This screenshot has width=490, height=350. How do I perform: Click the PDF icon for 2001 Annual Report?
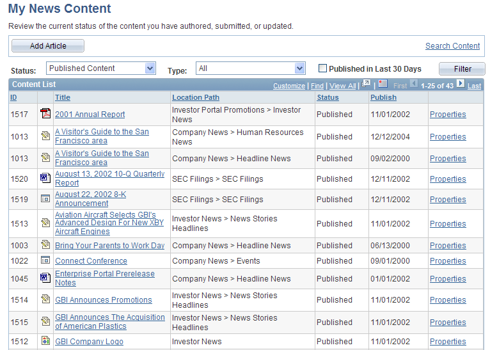[x=45, y=114]
